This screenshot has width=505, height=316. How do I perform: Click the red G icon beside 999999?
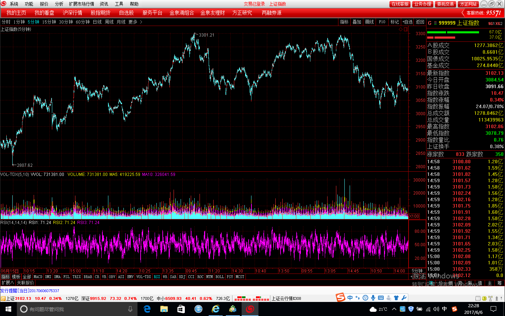point(430,23)
